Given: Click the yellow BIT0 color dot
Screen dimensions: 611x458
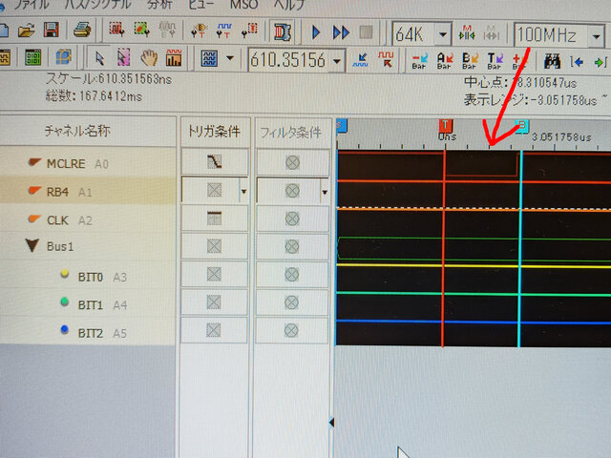Looking at the screenshot, I should 65,274.
